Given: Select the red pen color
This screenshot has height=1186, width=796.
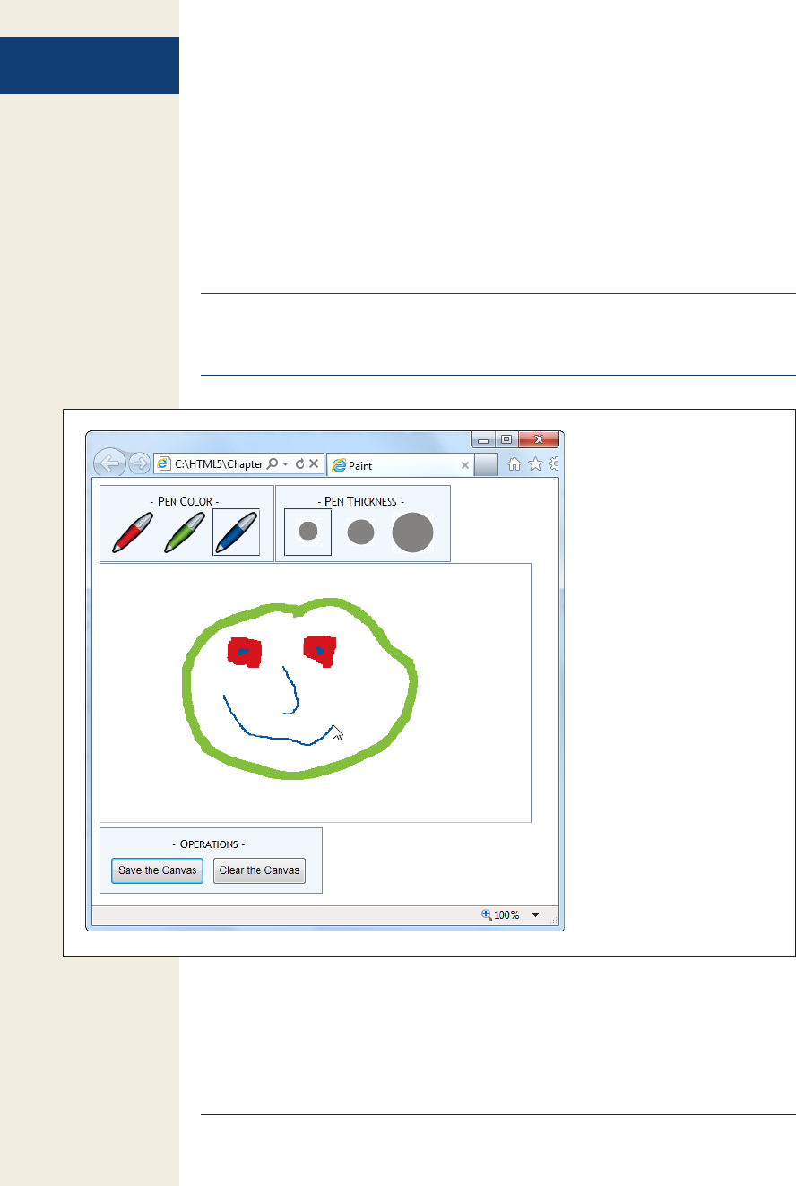Looking at the screenshot, I should [x=132, y=532].
